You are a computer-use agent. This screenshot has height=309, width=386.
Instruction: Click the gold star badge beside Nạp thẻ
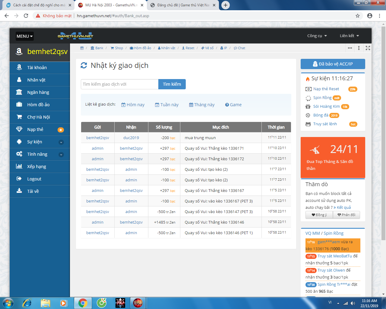point(61,130)
